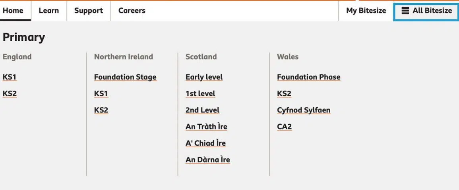Open the Careers tab

[x=132, y=11]
